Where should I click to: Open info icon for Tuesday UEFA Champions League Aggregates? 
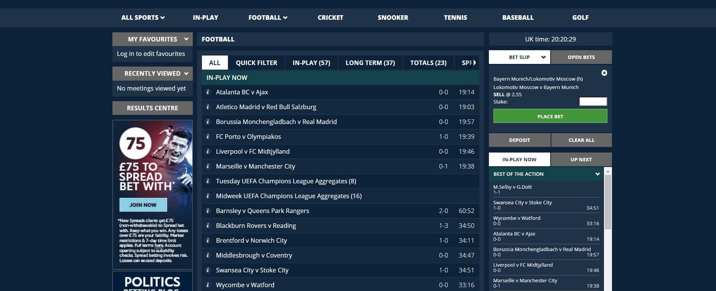(x=208, y=181)
